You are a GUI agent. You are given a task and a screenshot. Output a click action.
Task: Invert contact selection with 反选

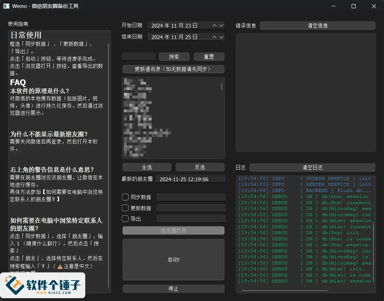click(200, 167)
